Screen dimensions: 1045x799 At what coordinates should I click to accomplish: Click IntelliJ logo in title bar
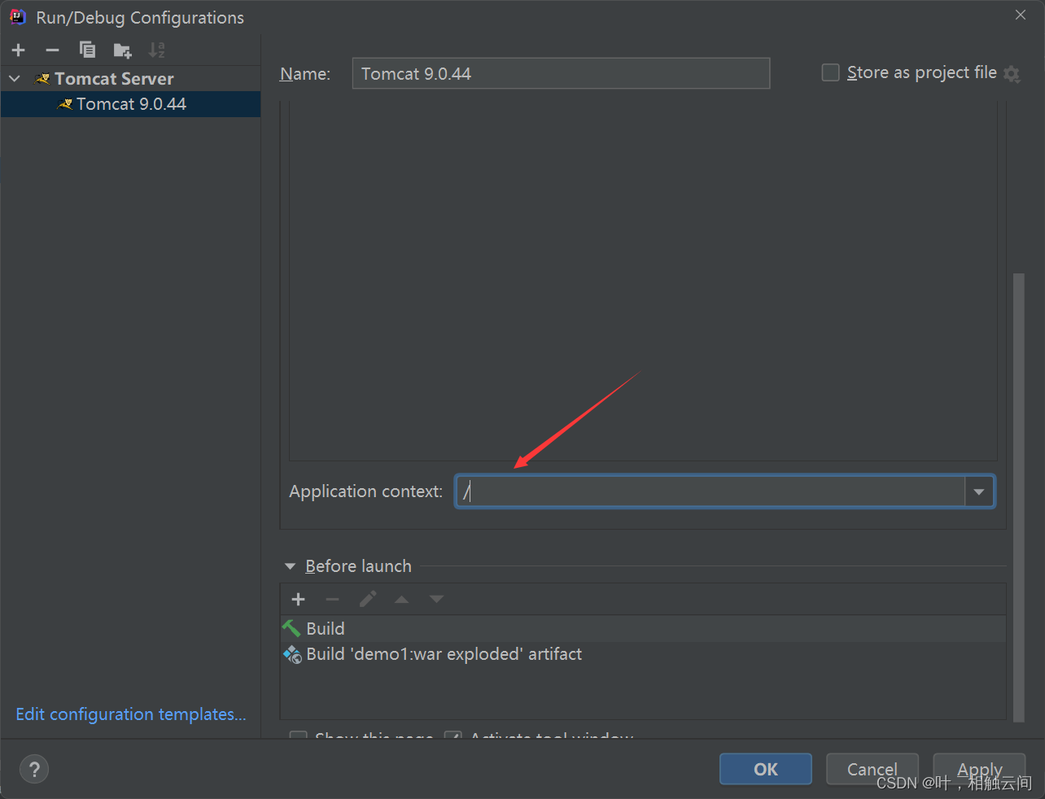coord(18,17)
